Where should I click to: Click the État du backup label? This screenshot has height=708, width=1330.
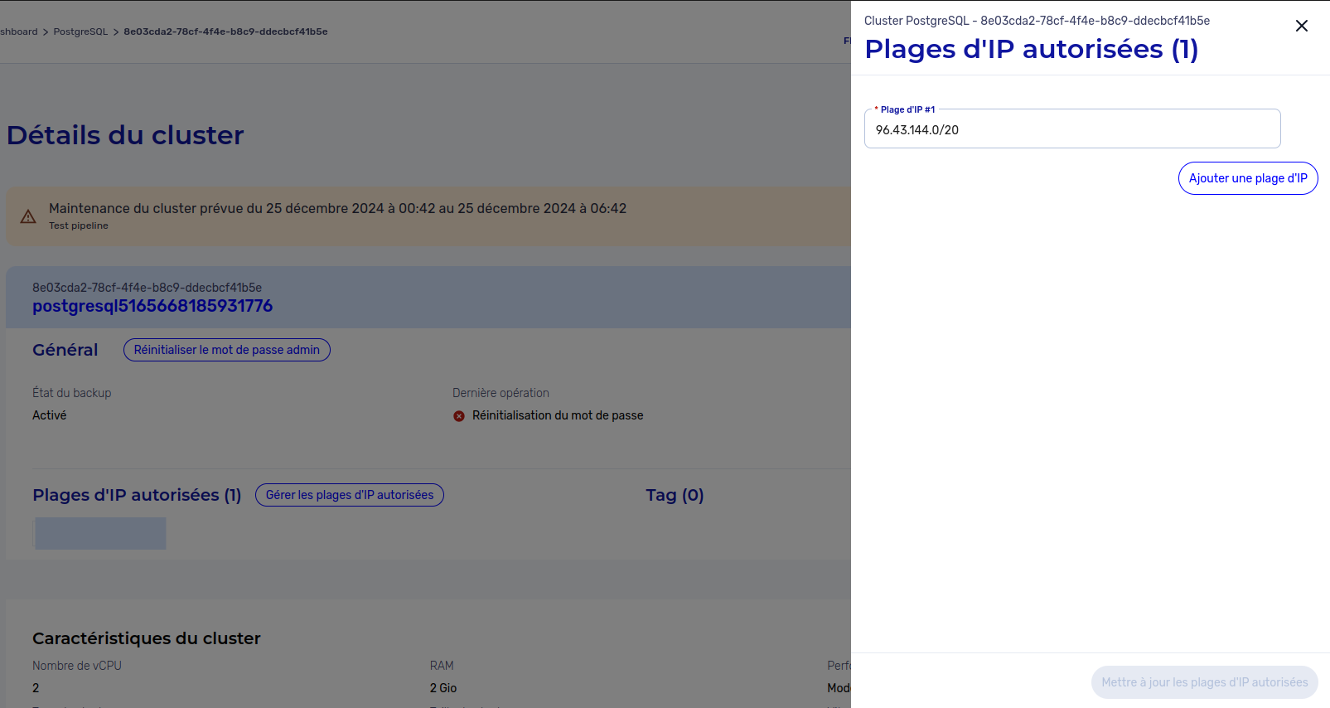coord(71,393)
